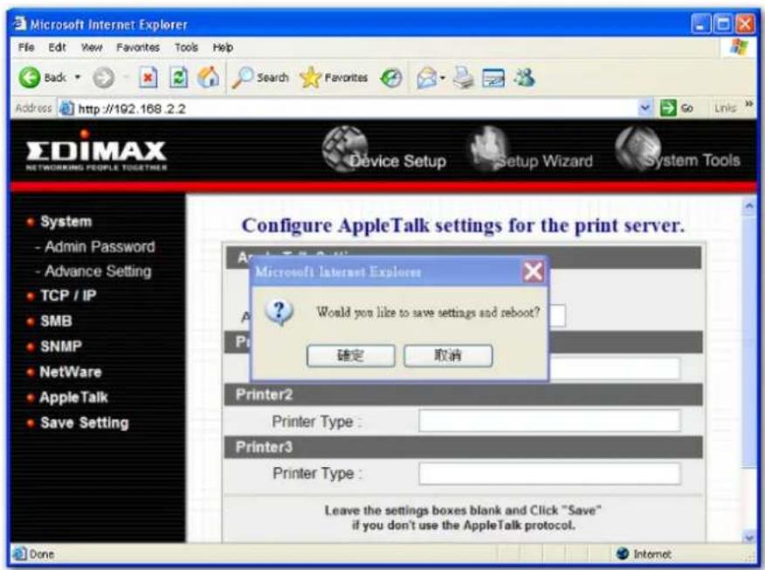Image resolution: width=765 pixels, height=570 pixels.
Task: Click the address bar URL field
Action: [x=348, y=108]
